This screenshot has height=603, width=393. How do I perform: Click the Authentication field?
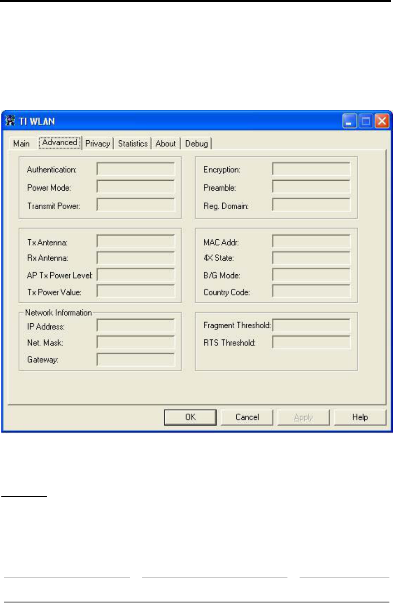(136, 169)
